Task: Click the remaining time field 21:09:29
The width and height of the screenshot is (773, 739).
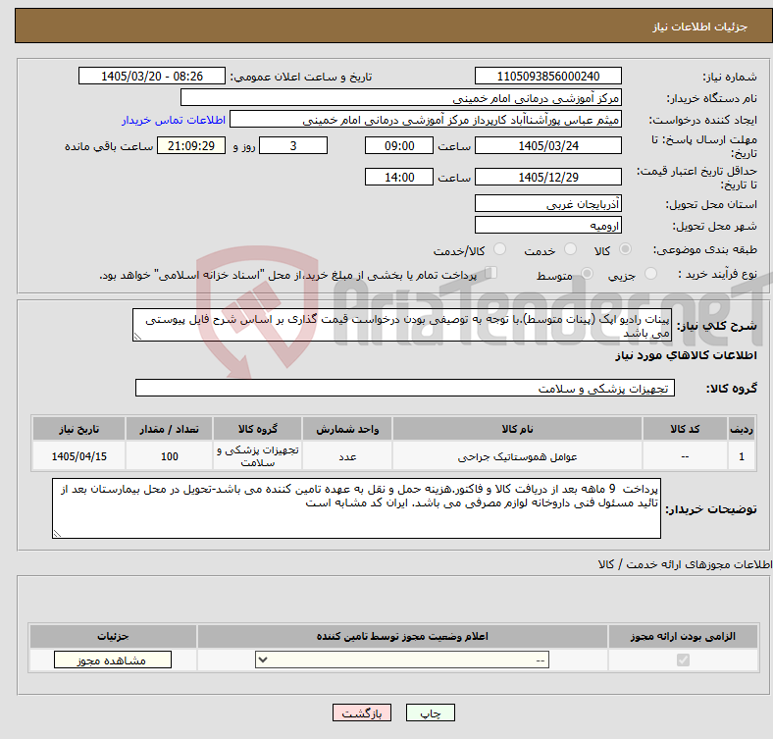Action: click(191, 146)
